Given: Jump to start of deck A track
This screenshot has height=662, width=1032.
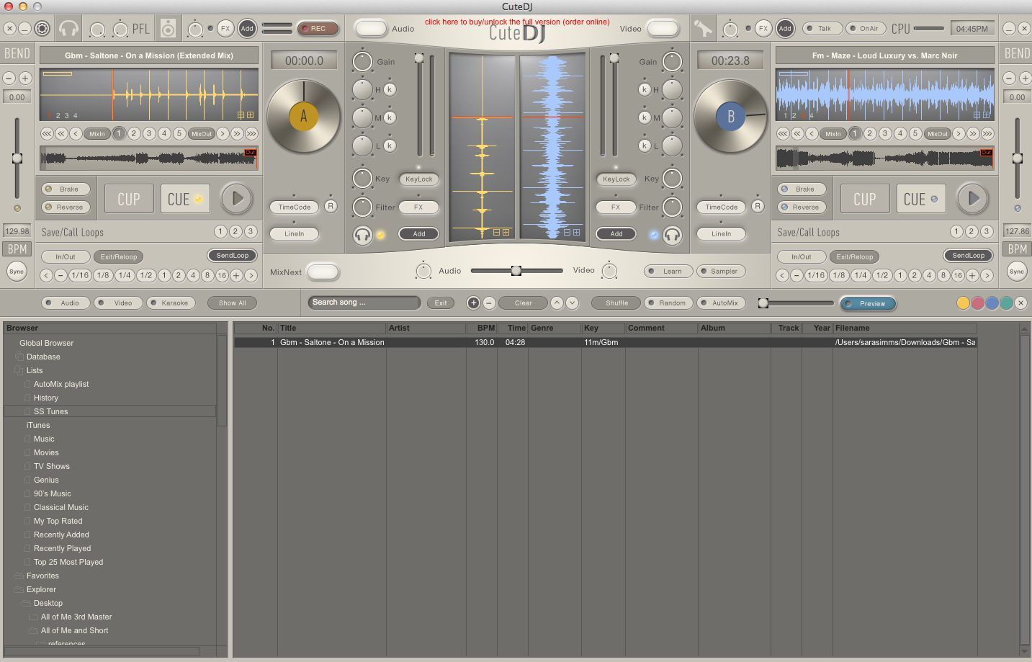Looking at the screenshot, I should pyautogui.click(x=47, y=133).
